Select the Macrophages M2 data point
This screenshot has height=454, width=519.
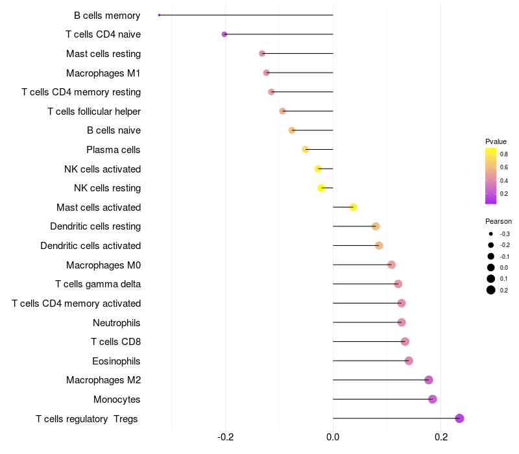tap(428, 380)
